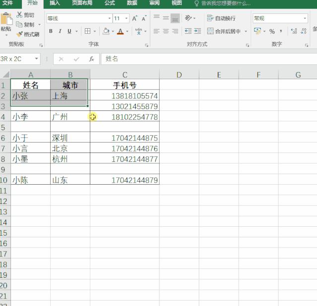
Task: Align text left
Action: pyautogui.click(x=156, y=31)
